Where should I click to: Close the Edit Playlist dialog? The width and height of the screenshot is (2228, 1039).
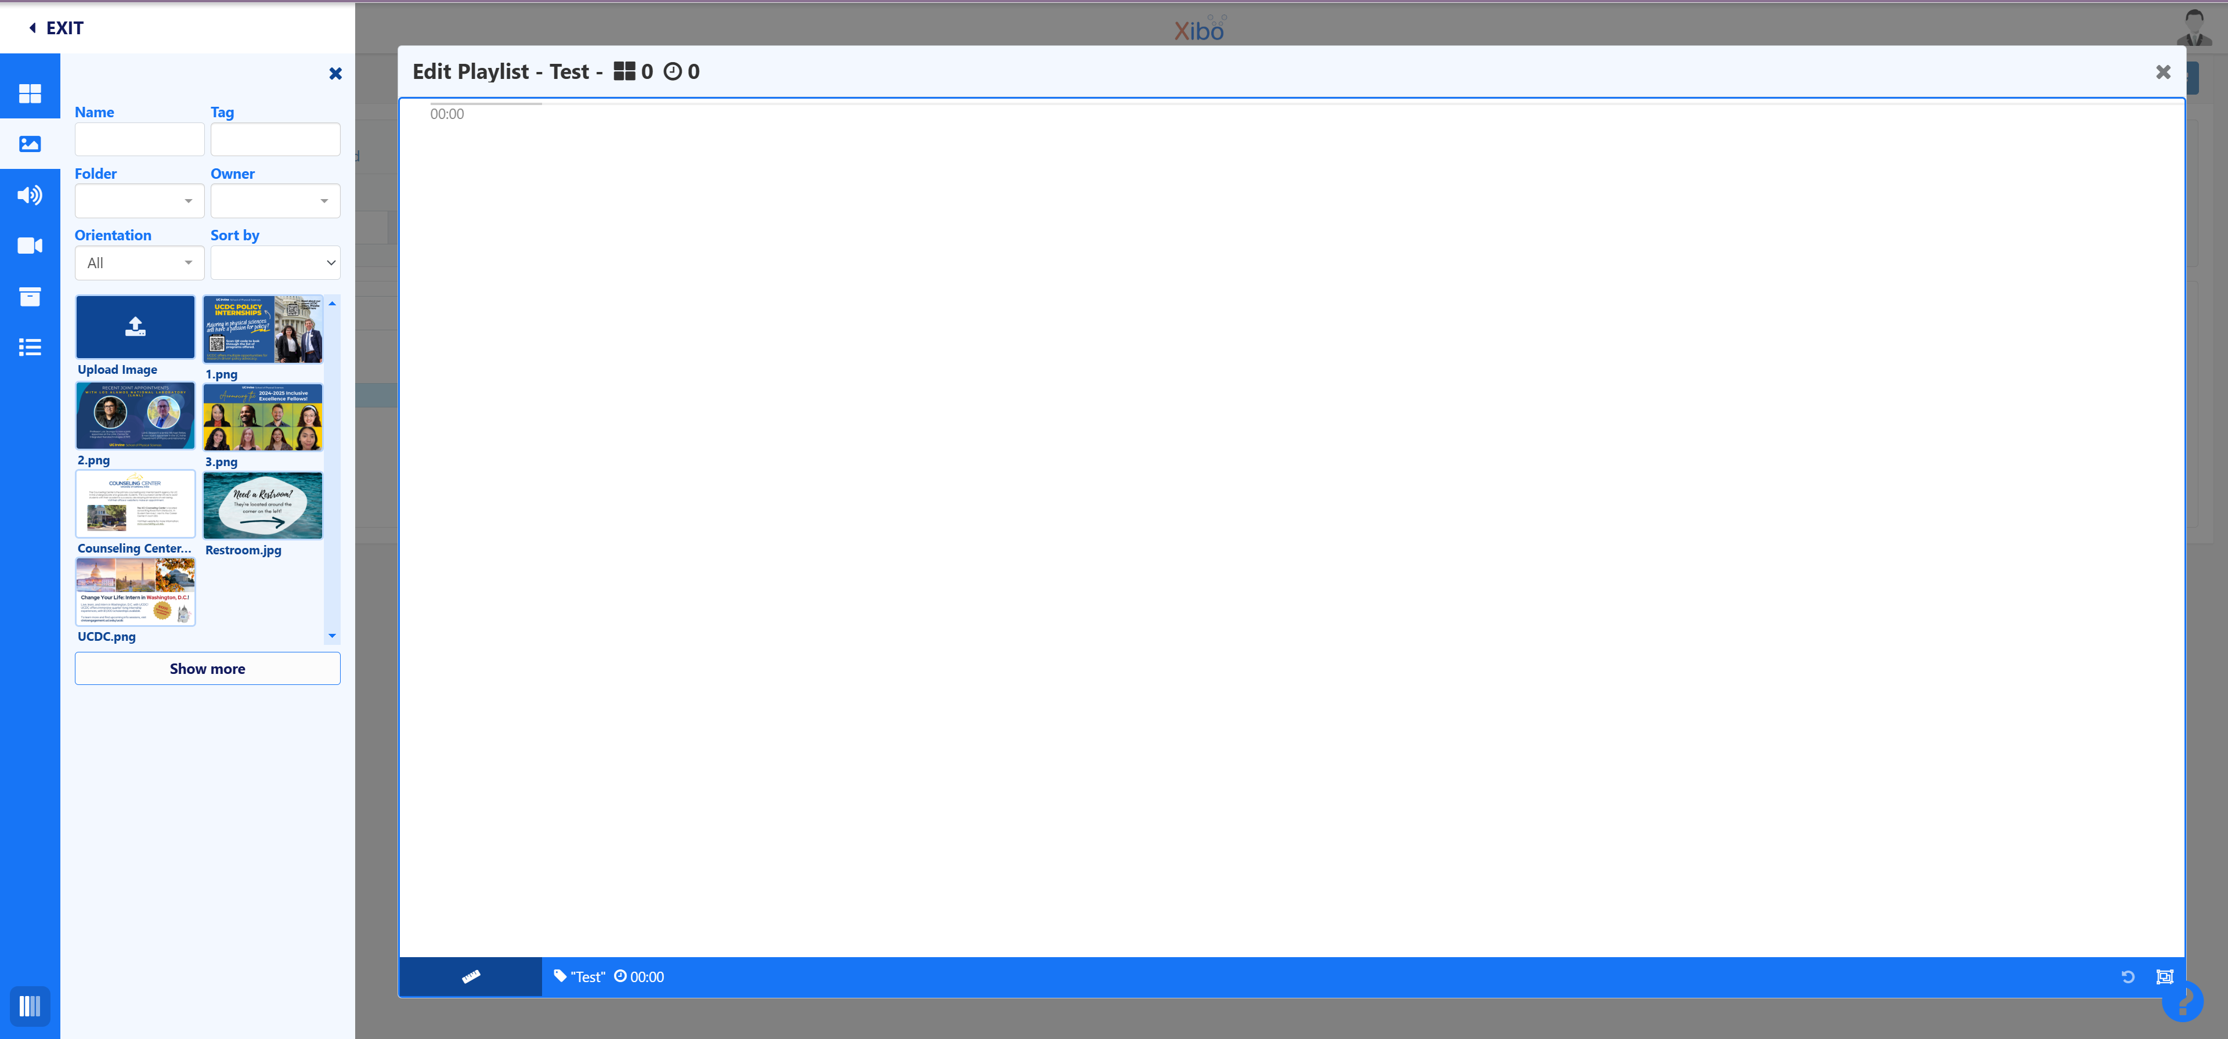tap(2162, 72)
